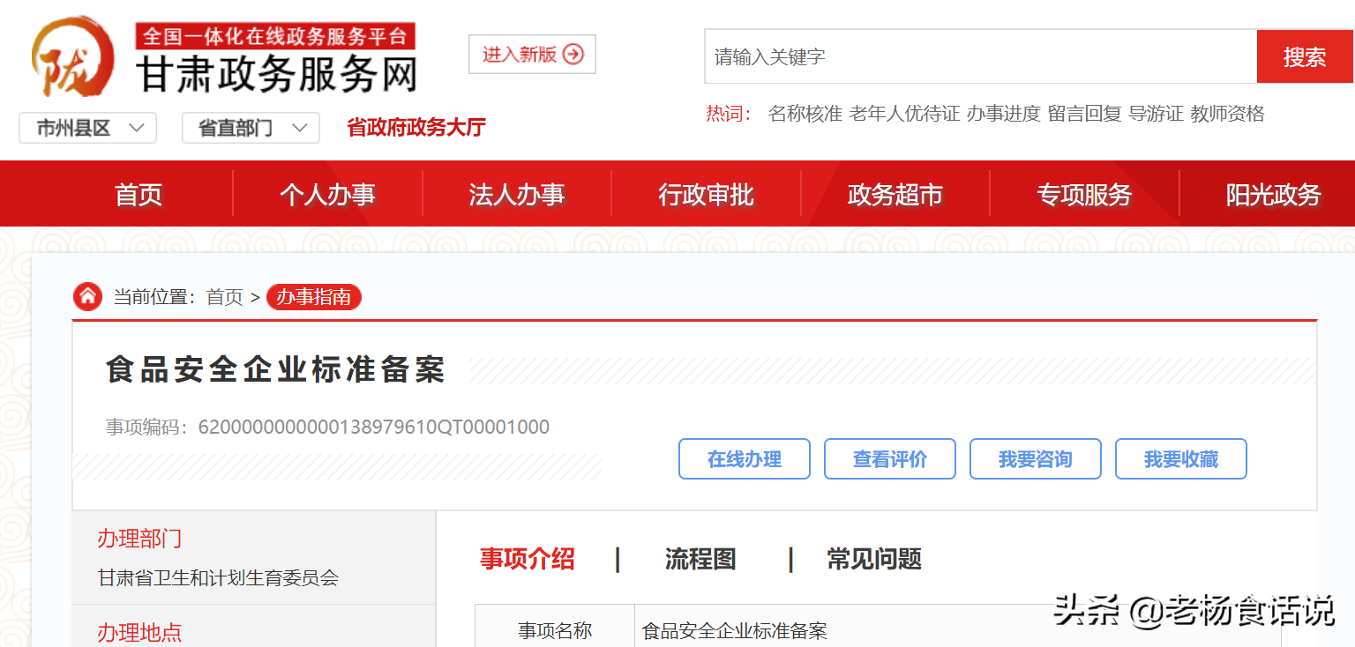The image size is (1355, 647).
Task: Click 首页 link in the breadcrumb
Action: pos(224,297)
